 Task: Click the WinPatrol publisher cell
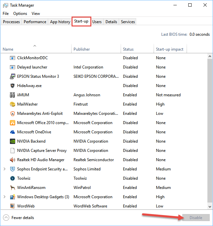click(x=82, y=188)
